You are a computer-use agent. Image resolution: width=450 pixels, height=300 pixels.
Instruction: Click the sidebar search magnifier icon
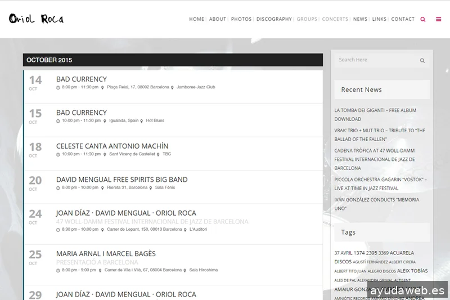(422, 61)
